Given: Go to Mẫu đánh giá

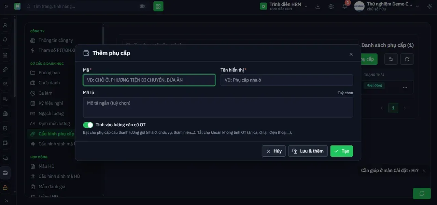Looking at the screenshot, I should [x=52, y=187].
